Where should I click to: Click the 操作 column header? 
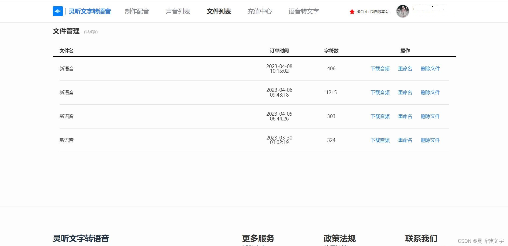405,51
